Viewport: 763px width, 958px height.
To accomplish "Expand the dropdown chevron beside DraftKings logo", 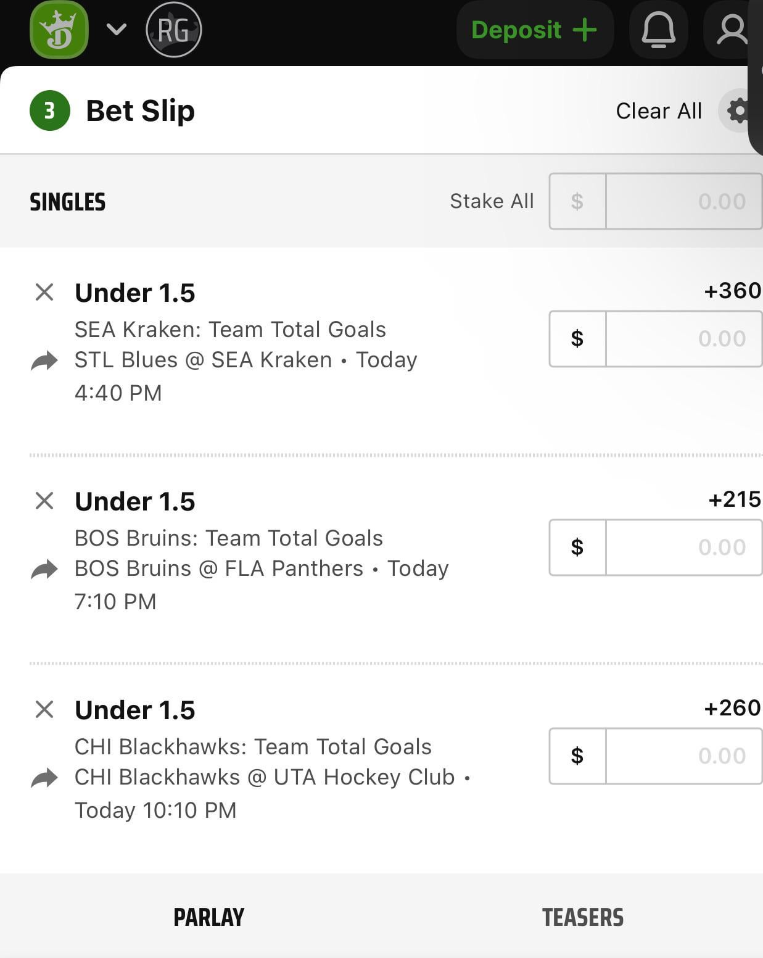I will pos(116,30).
